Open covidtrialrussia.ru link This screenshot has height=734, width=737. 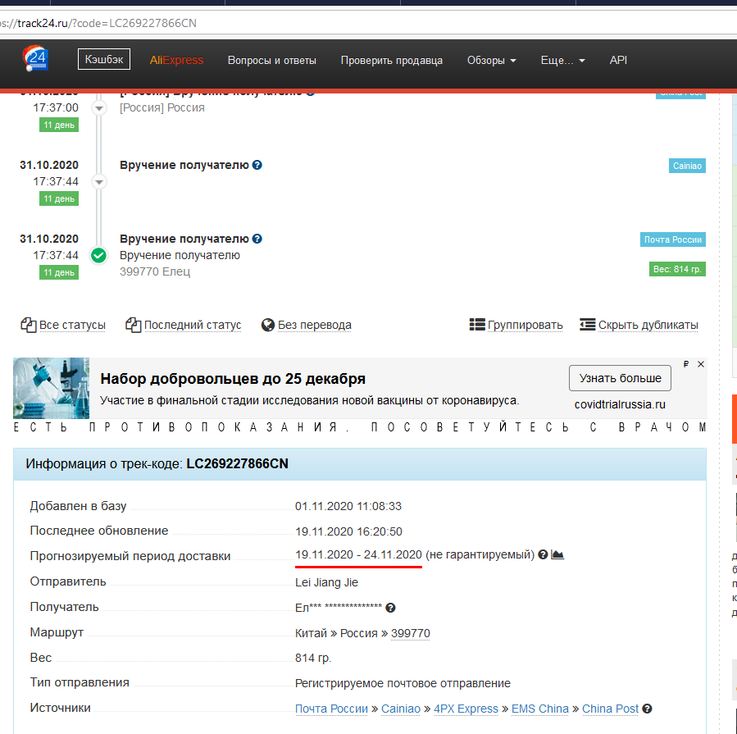(x=620, y=404)
